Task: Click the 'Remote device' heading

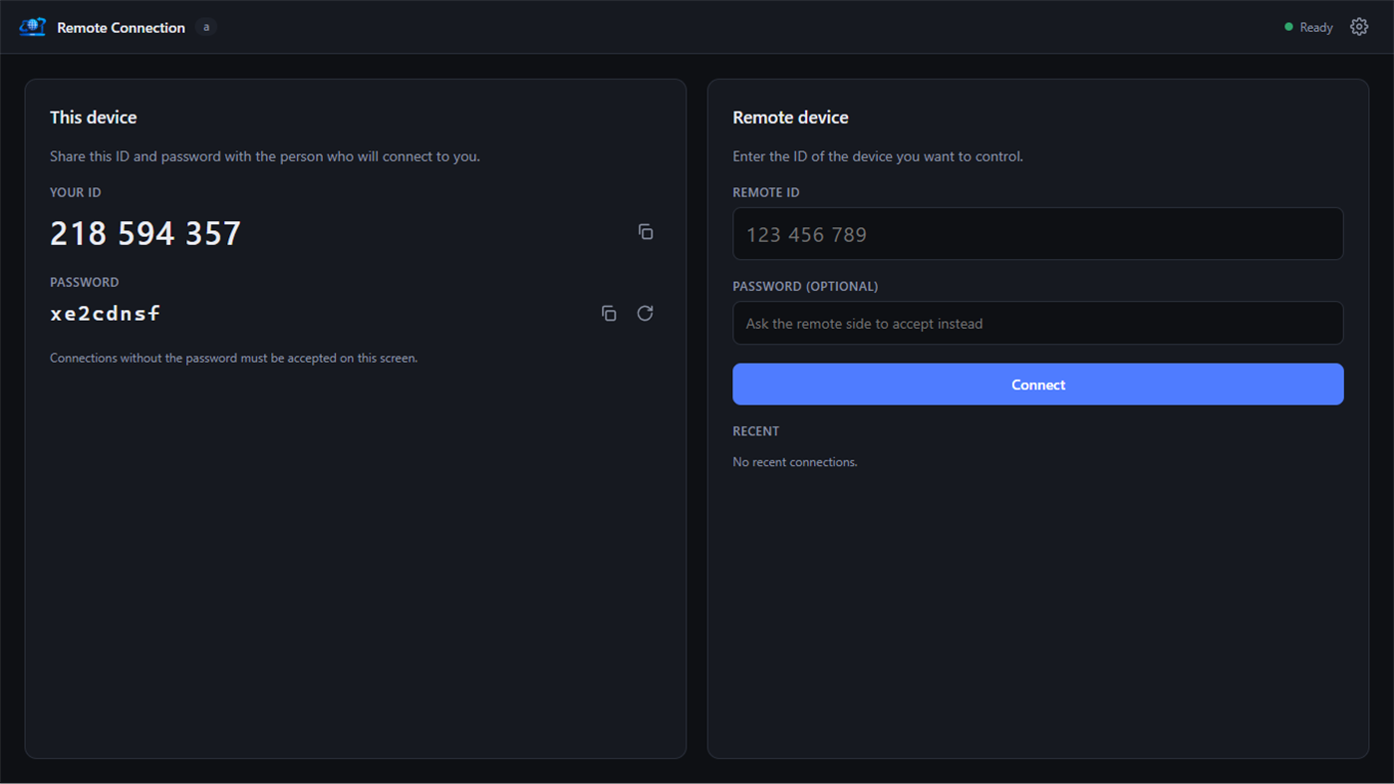Action: tap(790, 118)
